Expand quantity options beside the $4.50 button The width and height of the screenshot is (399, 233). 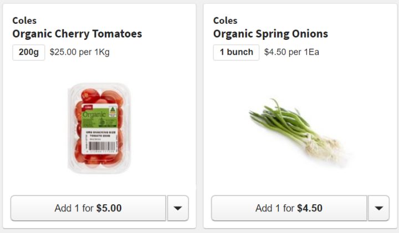[x=378, y=208]
